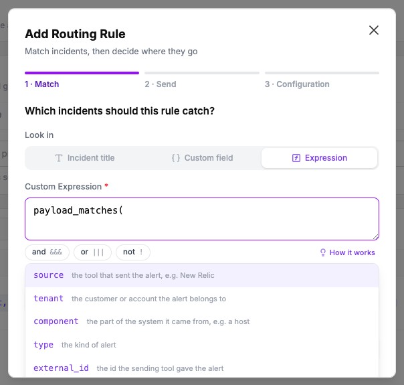Switch Look in to Custom field
Screen dimensions: 404x385
click(x=202, y=158)
